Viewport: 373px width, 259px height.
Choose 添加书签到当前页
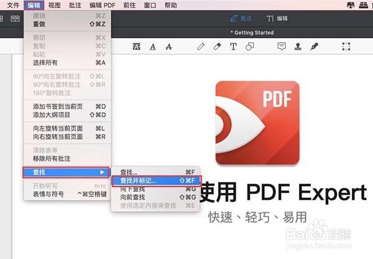[x=67, y=106]
